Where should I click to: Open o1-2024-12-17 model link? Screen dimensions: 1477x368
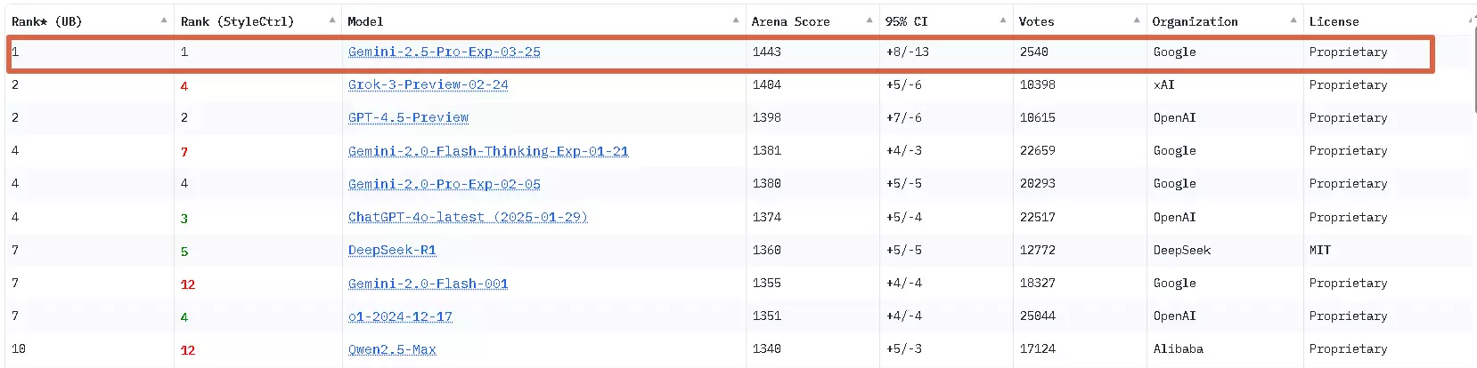click(x=400, y=316)
